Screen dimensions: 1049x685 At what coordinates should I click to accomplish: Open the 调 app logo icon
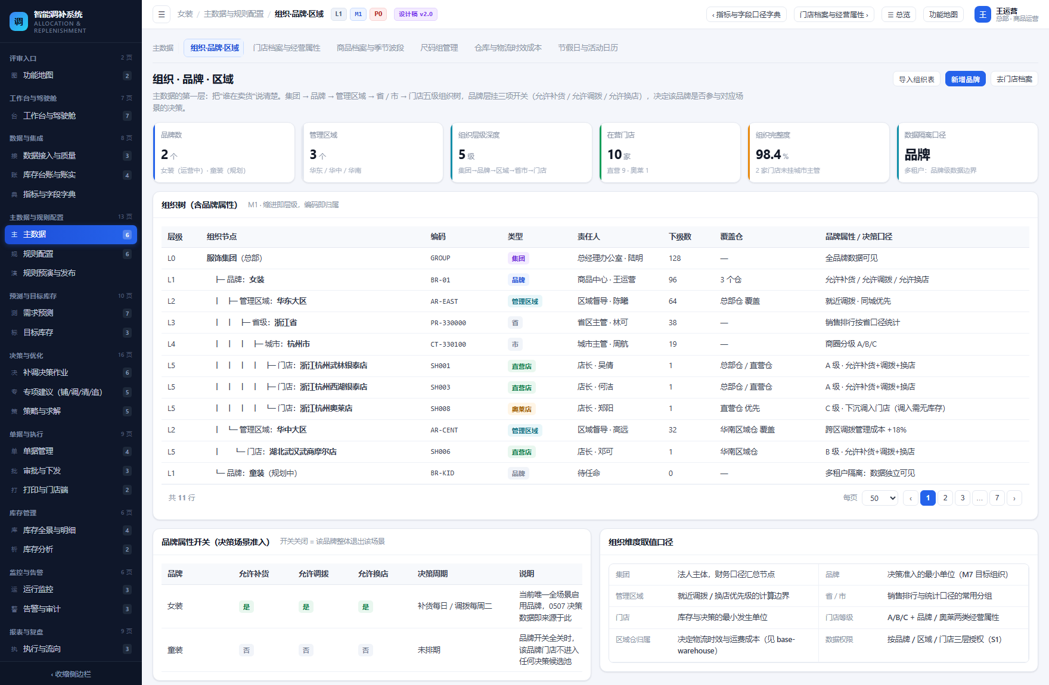point(18,21)
